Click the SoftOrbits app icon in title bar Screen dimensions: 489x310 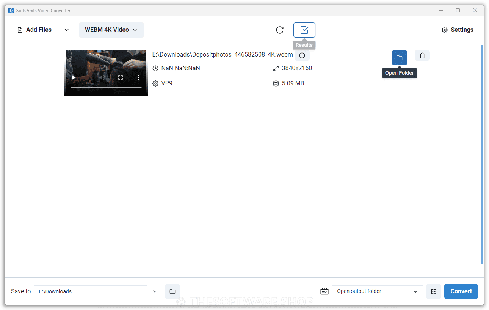(11, 10)
